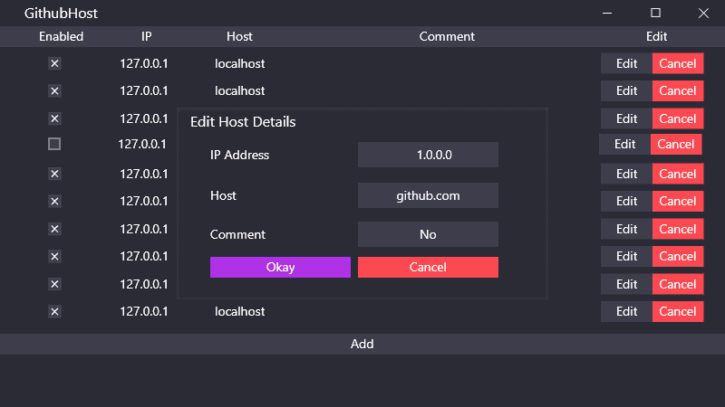Toggle the Enabled checkbox in the last row
This screenshot has width=725, height=407.
point(54,311)
